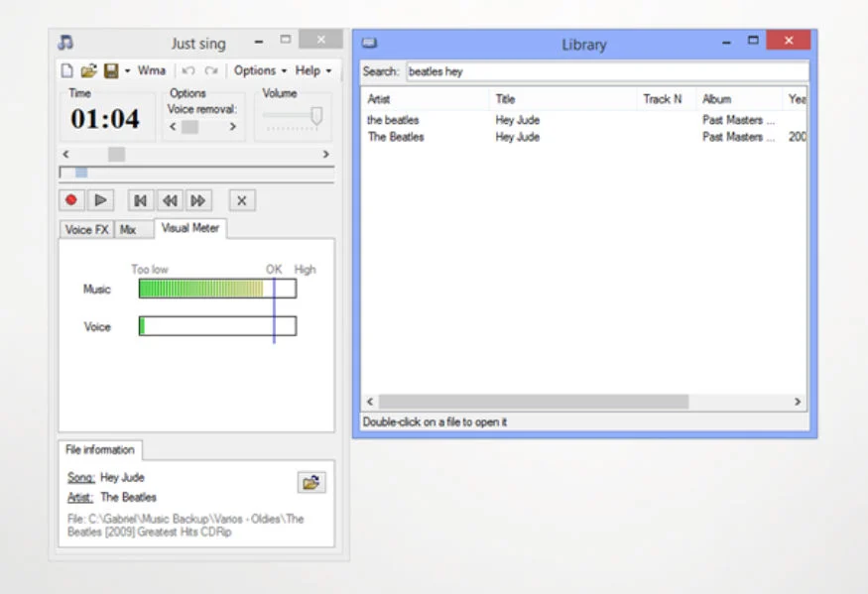Browse for file using File information folder icon

click(x=310, y=483)
